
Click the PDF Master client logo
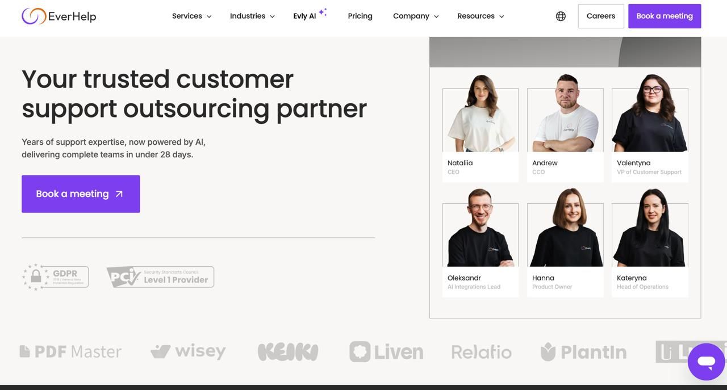(x=70, y=351)
